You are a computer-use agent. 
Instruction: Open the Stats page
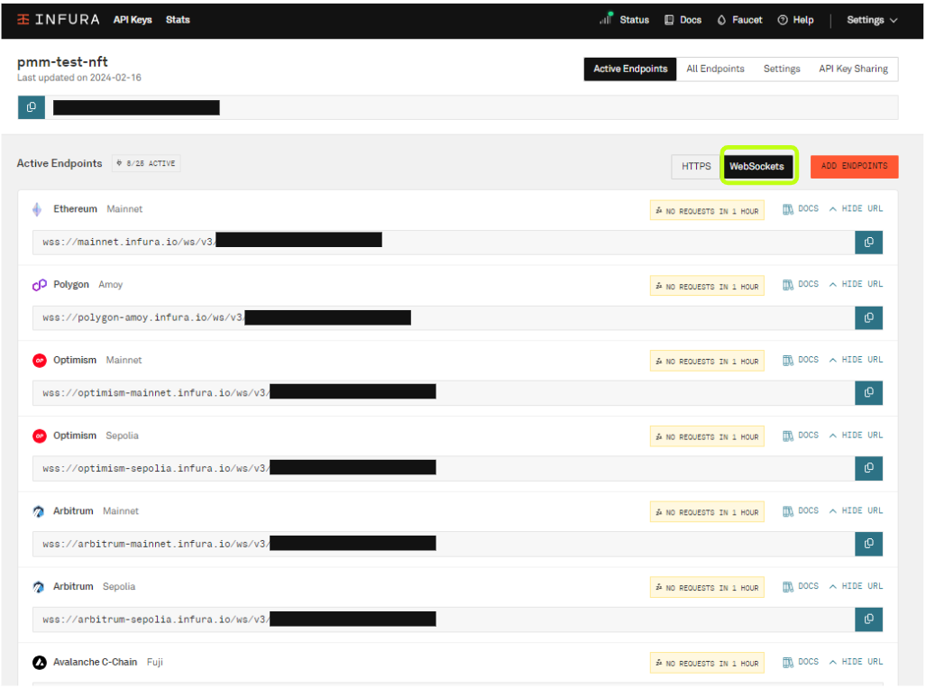pos(178,20)
